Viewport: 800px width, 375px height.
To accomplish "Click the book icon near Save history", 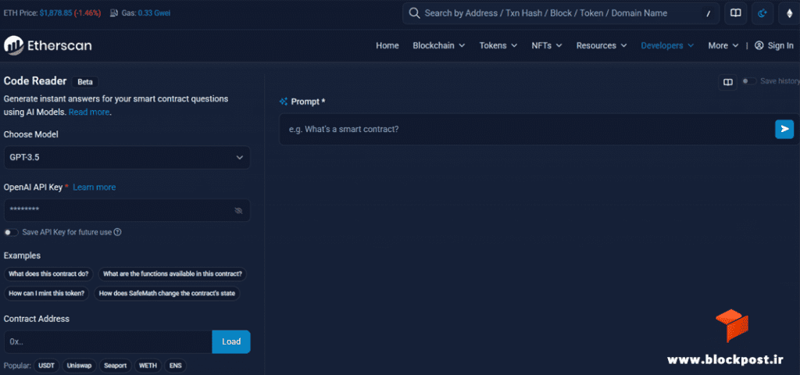I will pyautogui.click(x=727, y=81).
